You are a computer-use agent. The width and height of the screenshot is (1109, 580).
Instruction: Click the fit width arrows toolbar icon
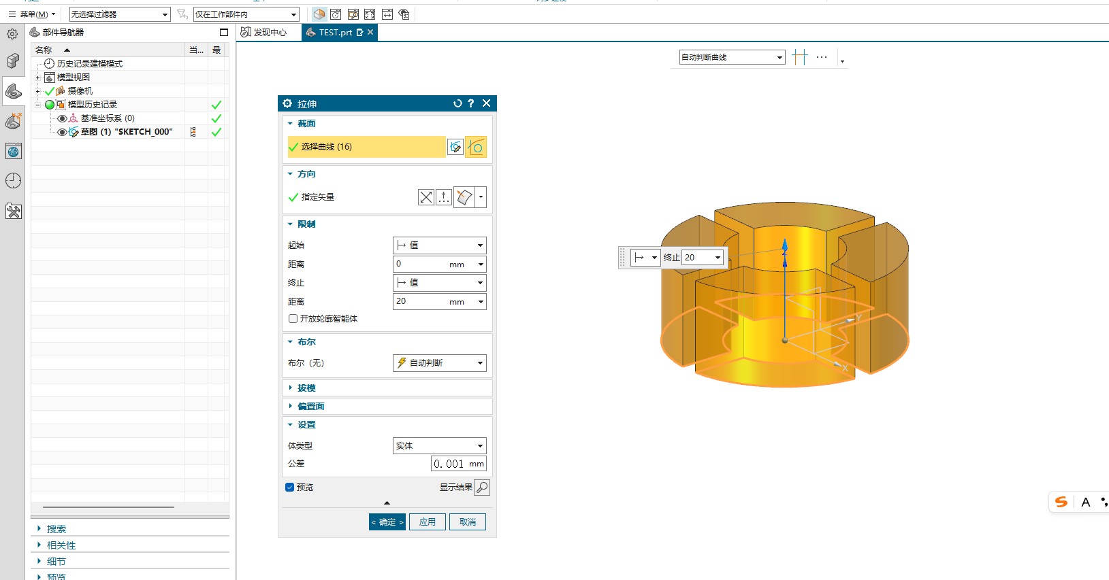coord(387,14)
